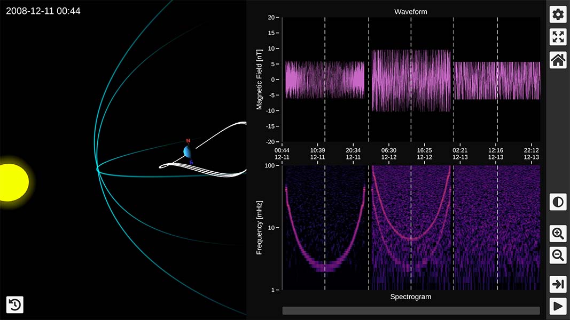Click the Frequency [mHz] axis label
Image resolution: width=570 pixels, height=320 pixels.
[259, 228]
